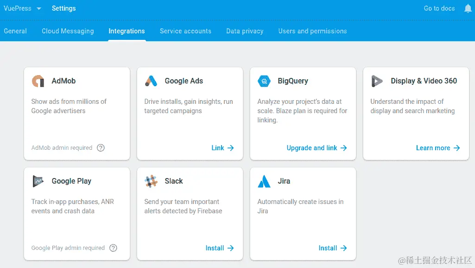Click the Jira logo icon
Screen dimensions: 475x268
click(x=264, y=181)
